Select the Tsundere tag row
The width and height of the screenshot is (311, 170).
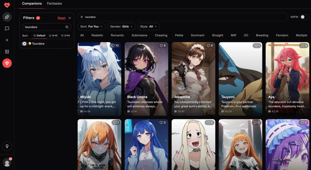[47, 44]
